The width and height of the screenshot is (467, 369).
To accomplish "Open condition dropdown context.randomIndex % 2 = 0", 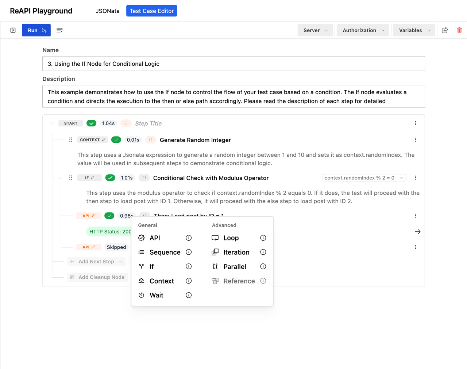I will [x=364, y=178].
